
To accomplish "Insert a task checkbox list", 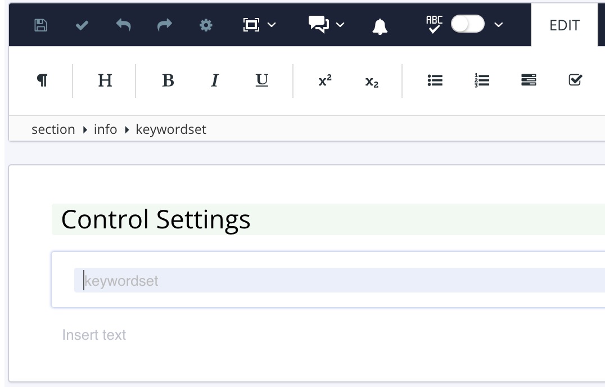I will pos(575,80).
